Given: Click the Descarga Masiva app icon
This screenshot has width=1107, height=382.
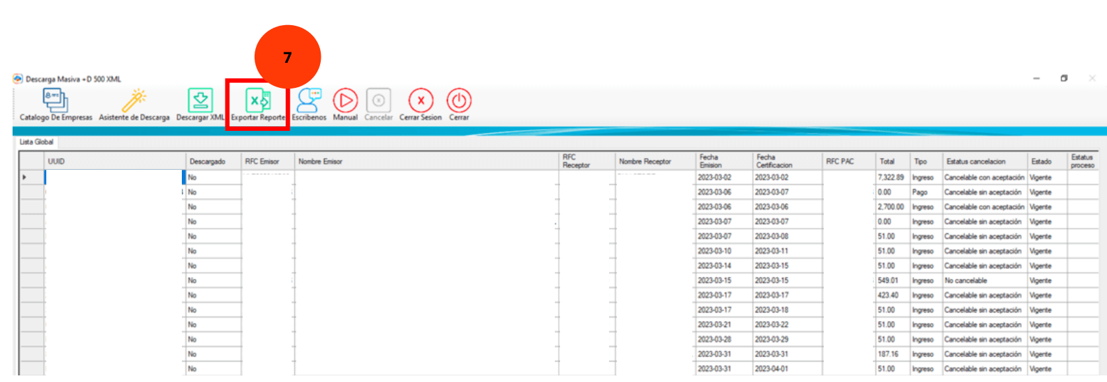Looking at the screenshot, I should (18, 79).
